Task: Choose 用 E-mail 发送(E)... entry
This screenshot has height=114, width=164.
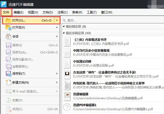Action: pyautogui.click(x=31, y=91)
